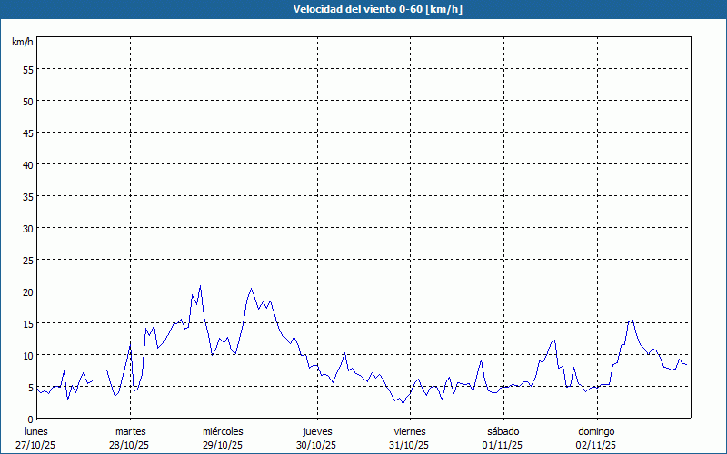Screen dimensions: 727x454
Task: Select the date label 29/10/25
Action: pos(223,445)
